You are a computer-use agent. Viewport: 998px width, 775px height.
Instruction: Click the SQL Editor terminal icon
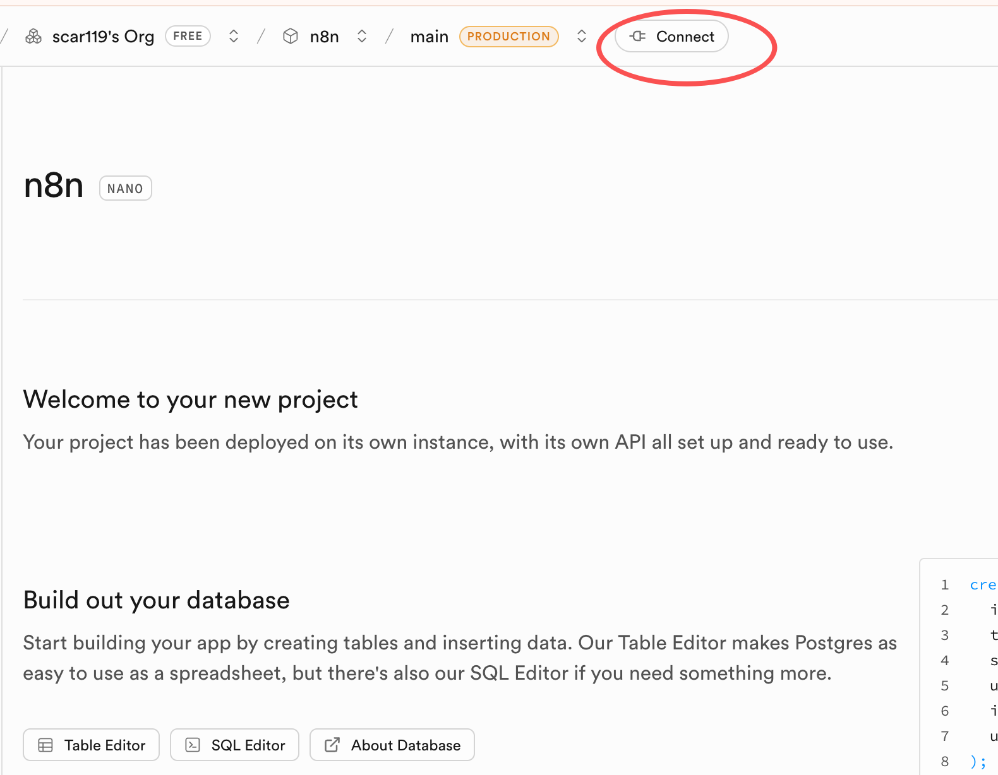193,745
